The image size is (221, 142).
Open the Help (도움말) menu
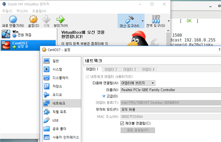pos(39,11)
